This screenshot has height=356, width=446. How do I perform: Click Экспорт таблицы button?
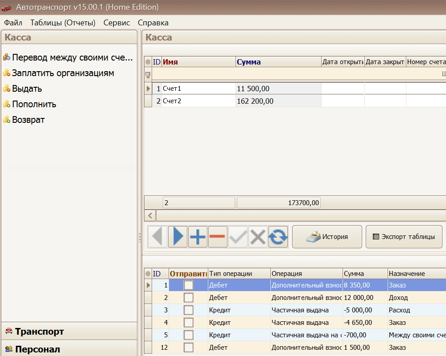click(x=404, y=237)
